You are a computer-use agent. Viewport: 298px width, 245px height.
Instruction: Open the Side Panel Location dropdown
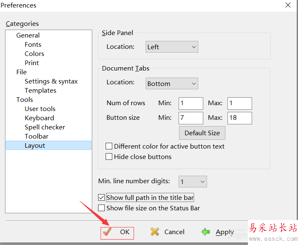pos(172,47)
